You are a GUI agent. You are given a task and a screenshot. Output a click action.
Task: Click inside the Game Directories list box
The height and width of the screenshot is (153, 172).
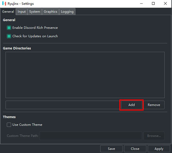coord(85,75)
